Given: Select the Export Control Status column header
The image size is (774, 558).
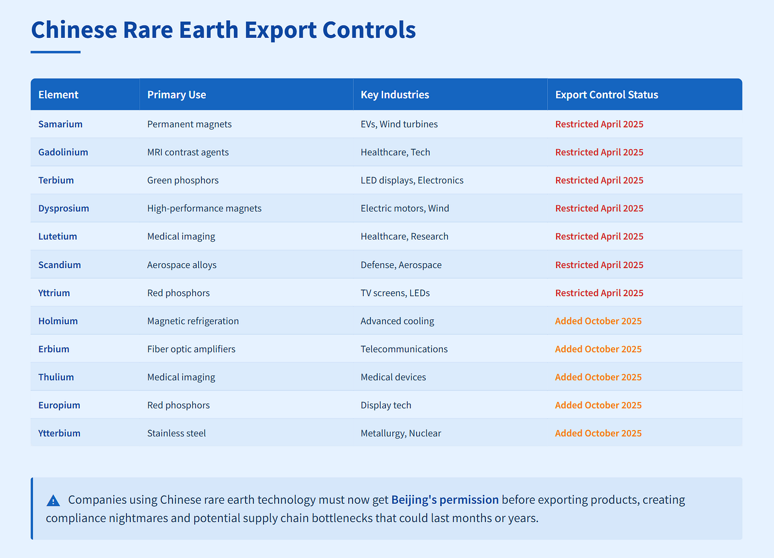Looking at the screenshot, I should [x=645, y=95].
